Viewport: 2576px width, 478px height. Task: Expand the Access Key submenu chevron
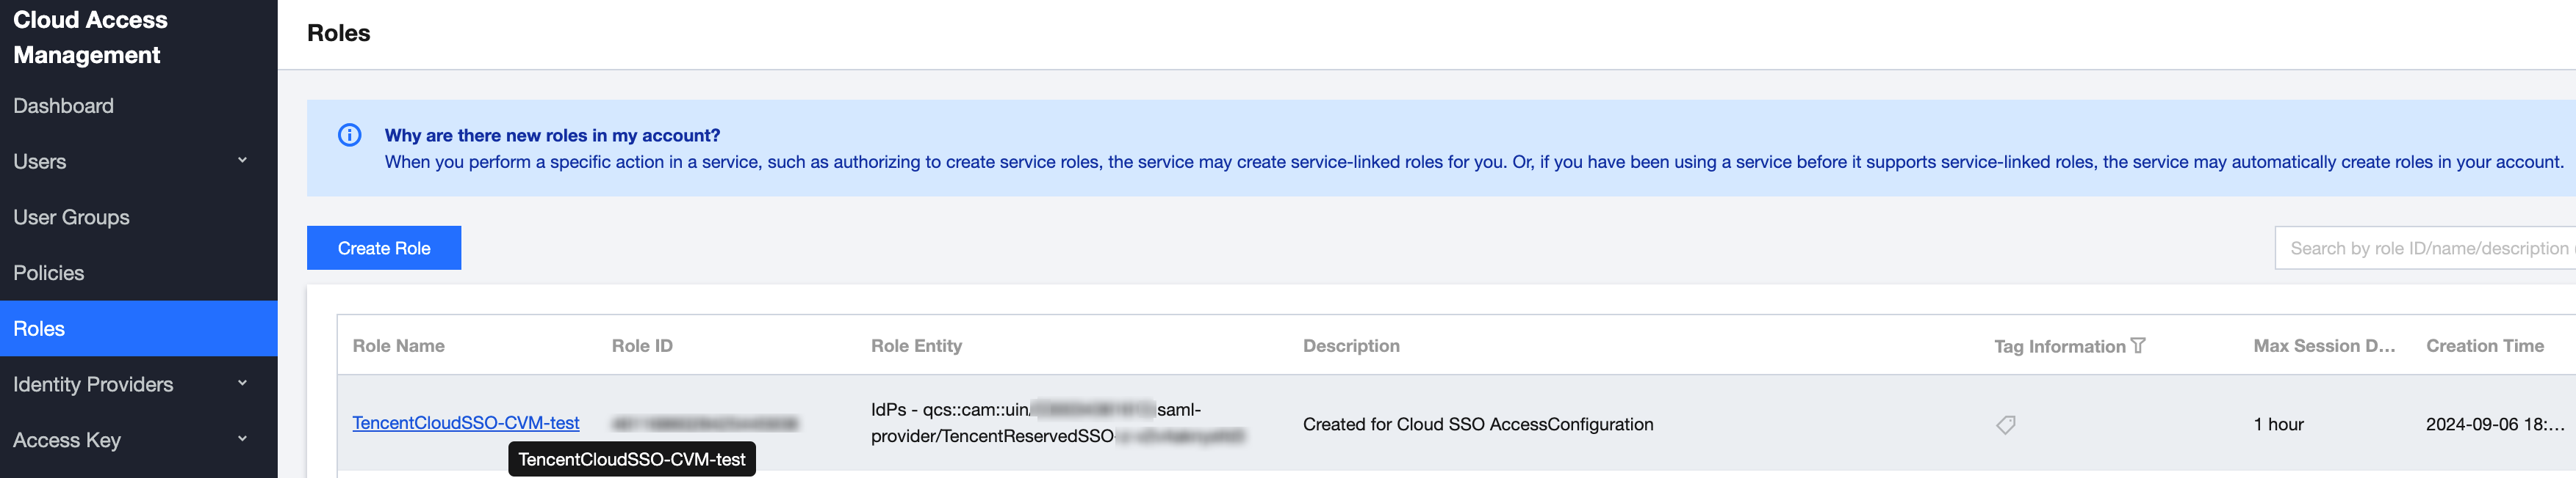pos(242,439)
